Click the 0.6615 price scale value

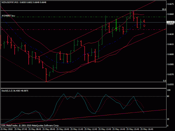click(x=171, y=44)
